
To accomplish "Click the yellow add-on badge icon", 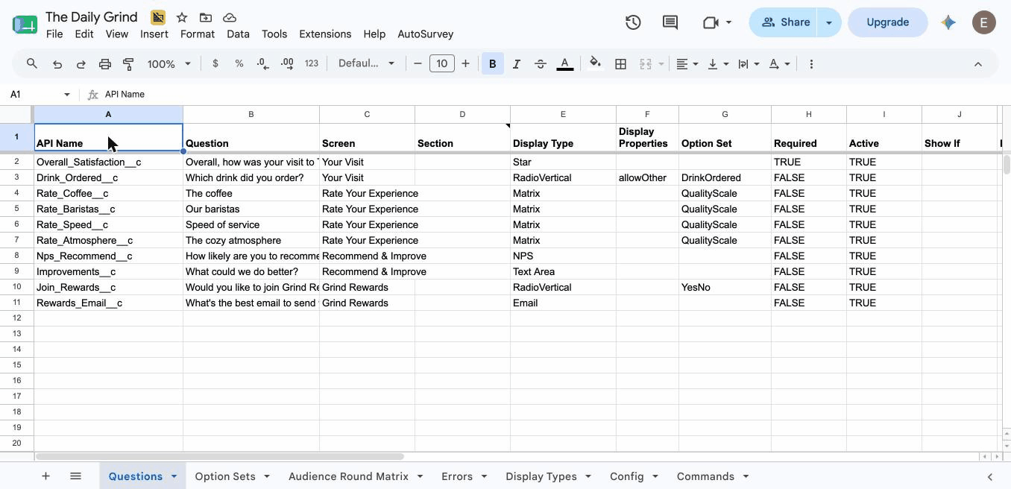I will [157, 17].
